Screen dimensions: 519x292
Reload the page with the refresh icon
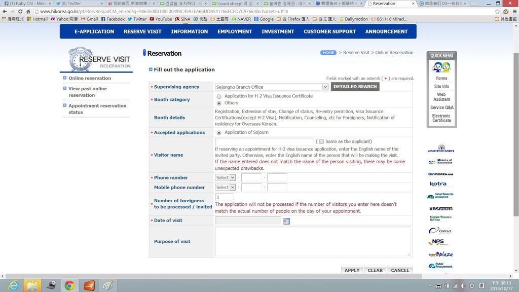(x=20, y=11)
